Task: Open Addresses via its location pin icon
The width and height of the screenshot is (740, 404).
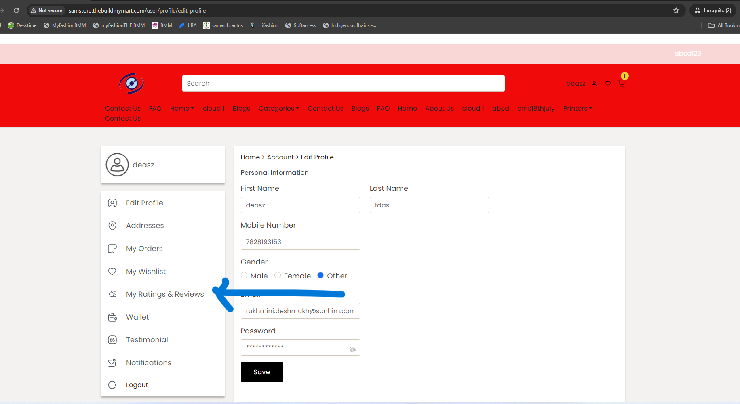Action: (x=112, y=226)
